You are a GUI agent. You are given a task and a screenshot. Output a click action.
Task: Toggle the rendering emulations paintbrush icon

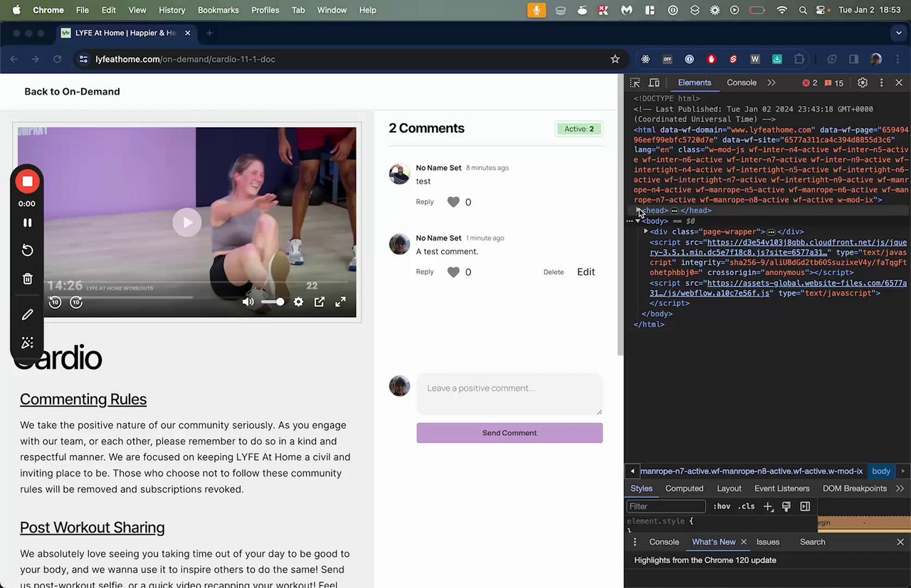tap(786, 506)
